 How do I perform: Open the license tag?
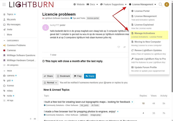point(10,86)
